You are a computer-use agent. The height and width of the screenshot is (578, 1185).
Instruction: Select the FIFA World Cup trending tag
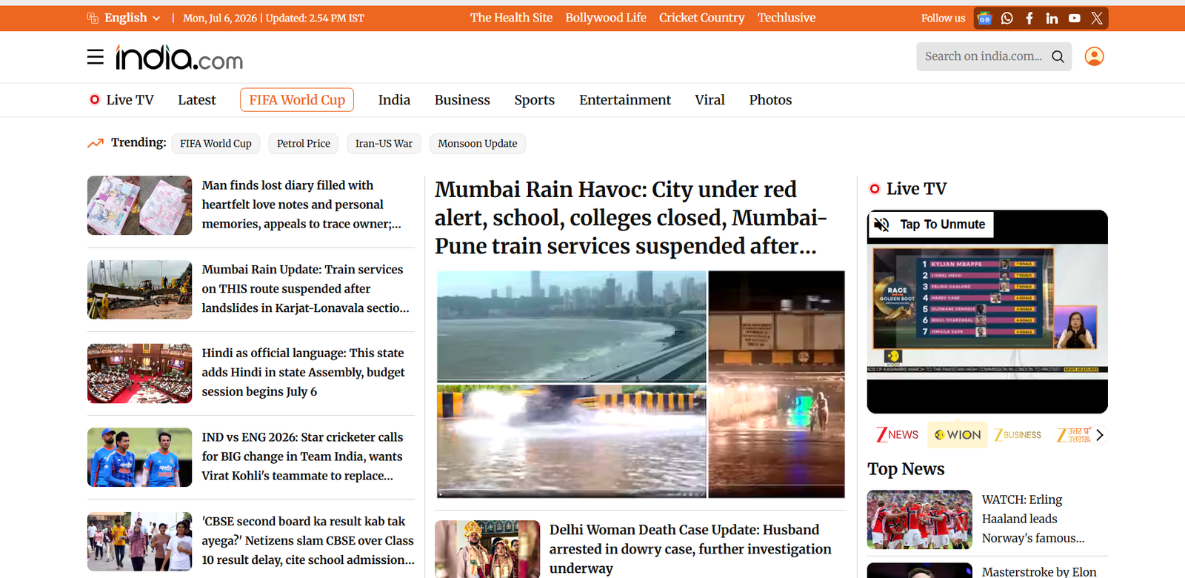pyautogui.click(x=216, y=144)
